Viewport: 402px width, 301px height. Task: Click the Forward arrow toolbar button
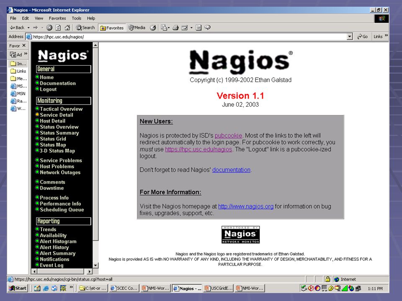[36, 28]
